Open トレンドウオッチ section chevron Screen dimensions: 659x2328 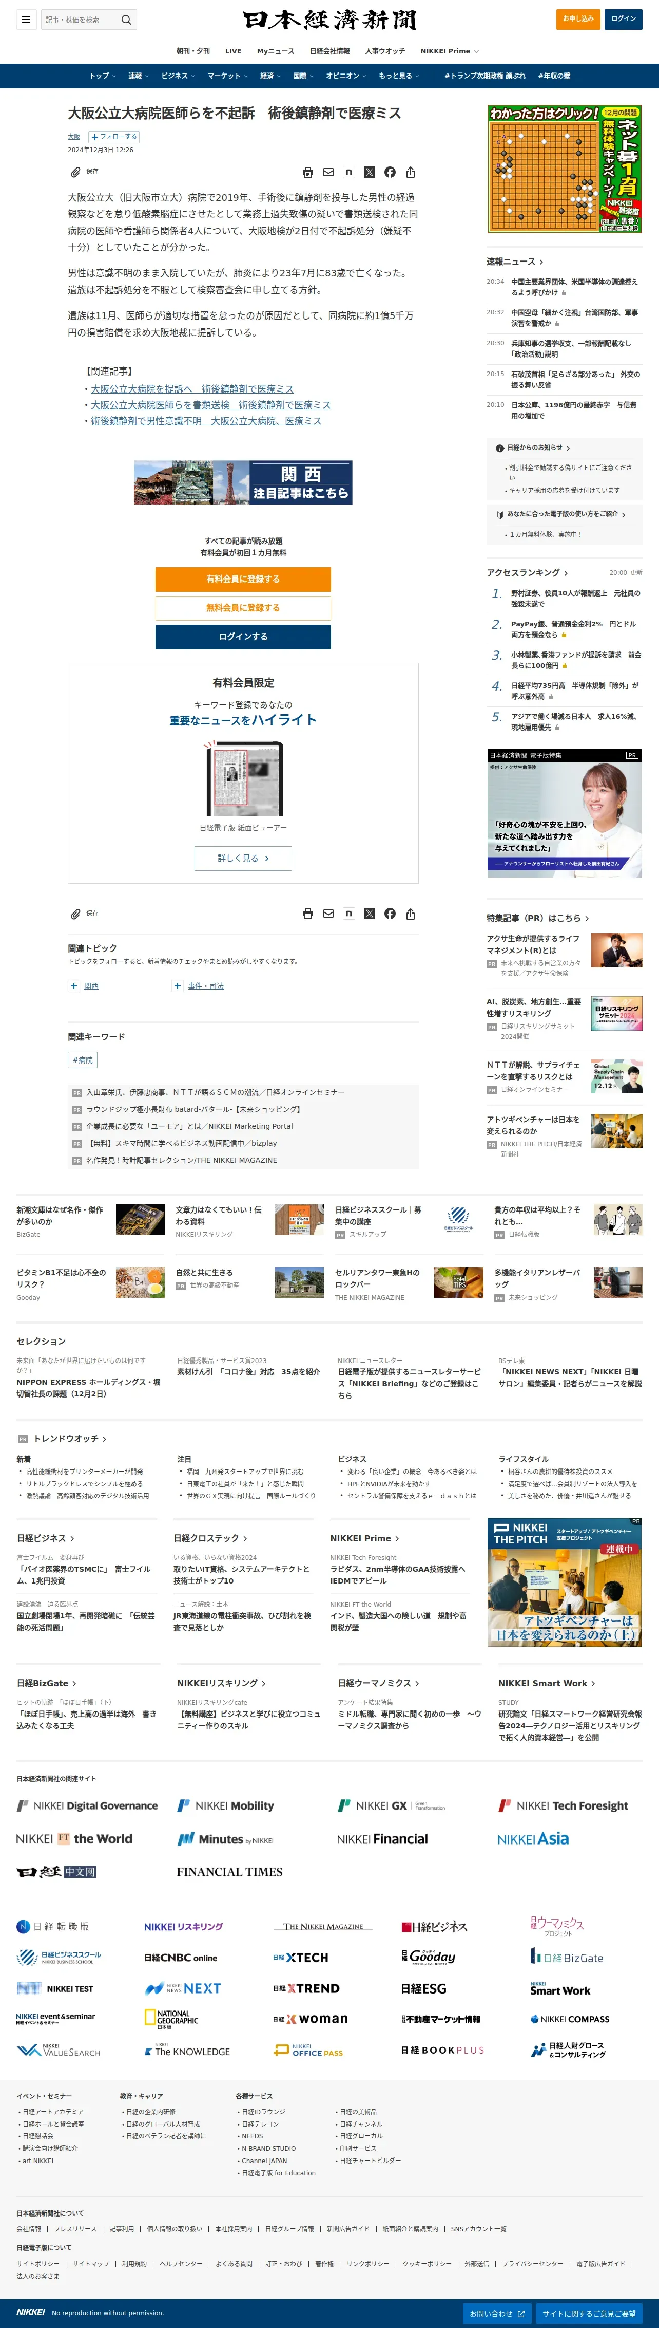pyautogui.click(x=105, y=1439)
